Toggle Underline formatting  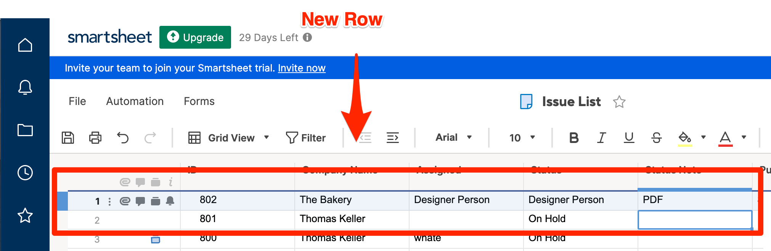(x=629, y=138)
